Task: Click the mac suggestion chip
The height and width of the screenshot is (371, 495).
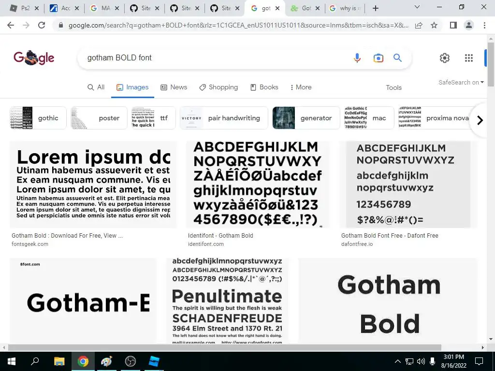Action: click(x=369, y=118)
